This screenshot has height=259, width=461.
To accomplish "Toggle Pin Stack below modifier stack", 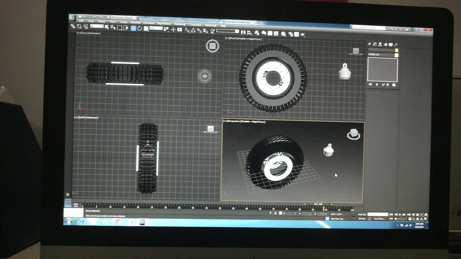I will coord(370,84).
